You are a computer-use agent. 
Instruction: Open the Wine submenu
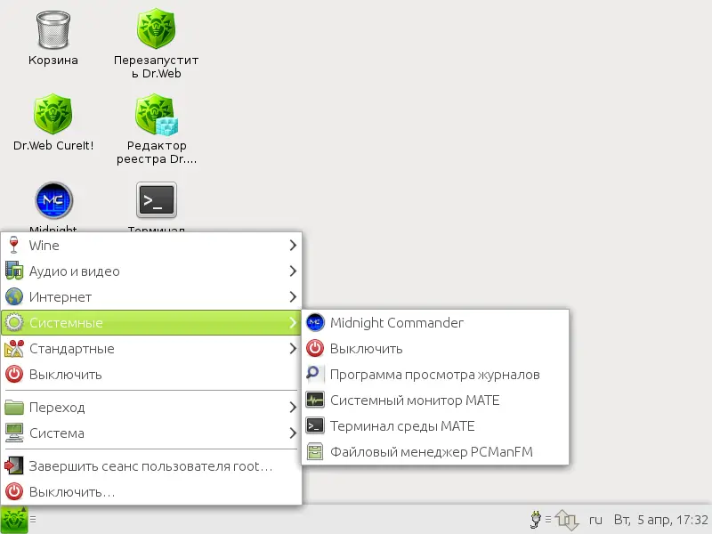(151, 246)
